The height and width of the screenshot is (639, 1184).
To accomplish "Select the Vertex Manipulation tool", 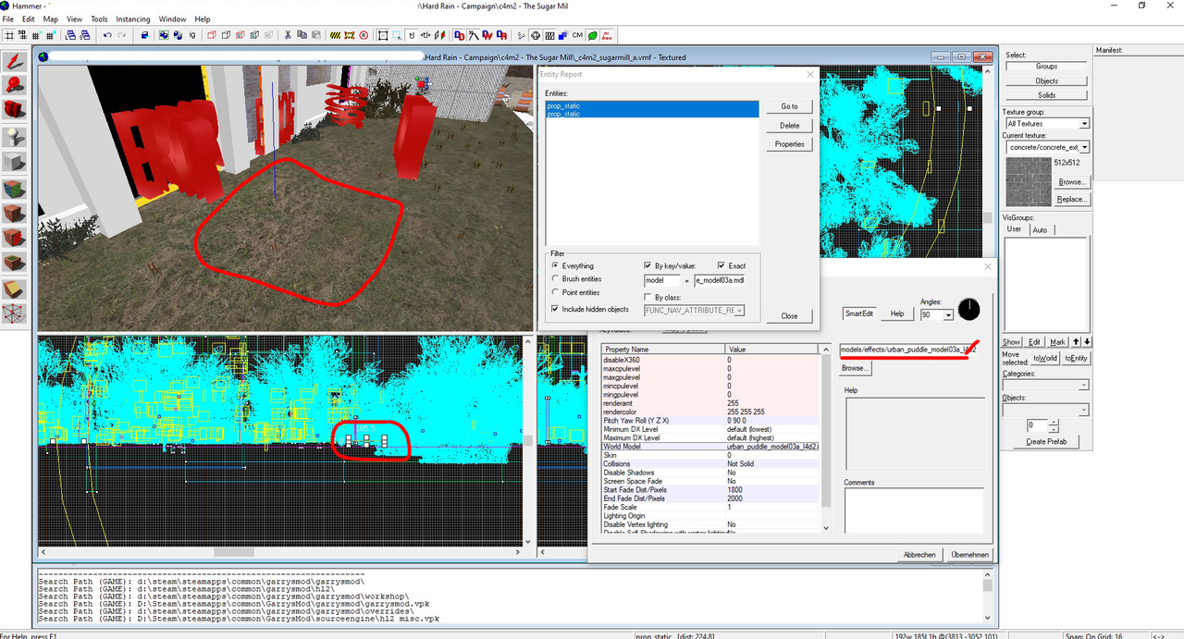I will (16, 315).
